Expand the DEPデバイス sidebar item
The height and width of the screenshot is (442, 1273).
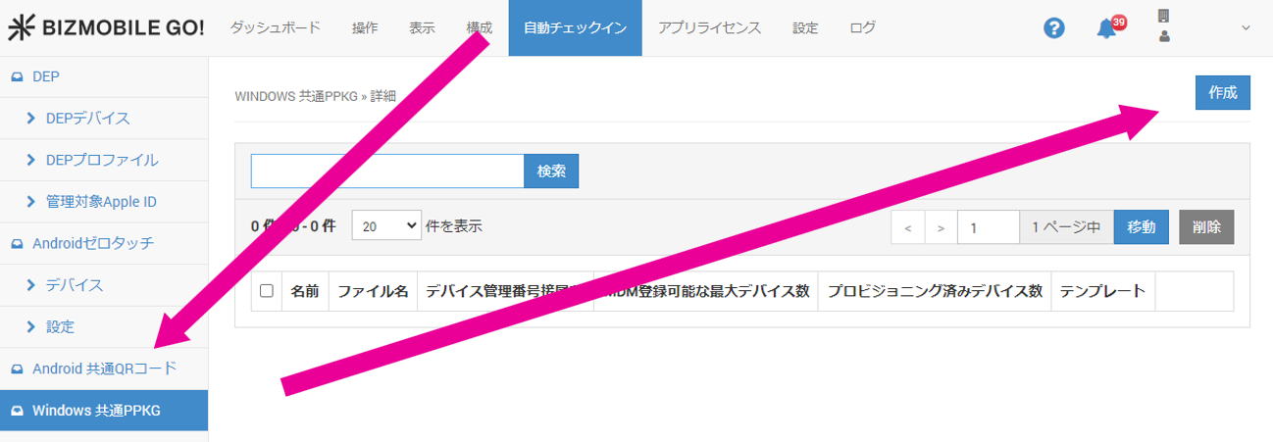[31, 119]
